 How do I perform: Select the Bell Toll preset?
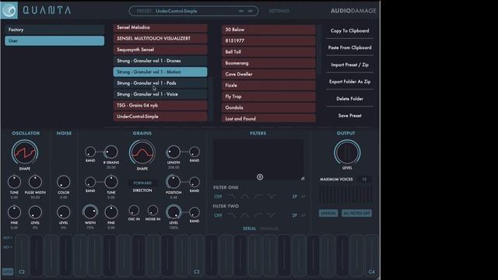[268, 52]
